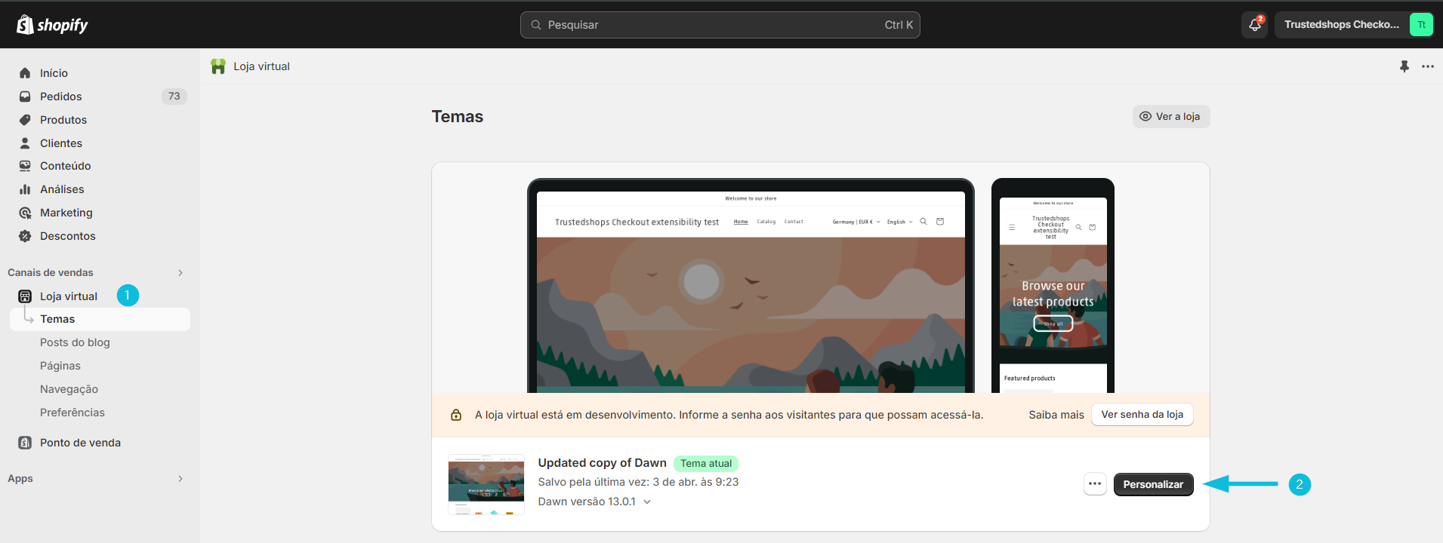
Task: Click the Tema atual badge
Action: click(705, 464)
